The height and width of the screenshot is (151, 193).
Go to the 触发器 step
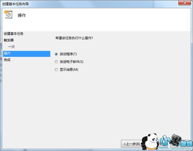pyautogui.click(x=9, y=40)
